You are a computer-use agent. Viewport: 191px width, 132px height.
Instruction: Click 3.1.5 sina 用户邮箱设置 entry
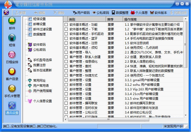[x=142, y=99]
